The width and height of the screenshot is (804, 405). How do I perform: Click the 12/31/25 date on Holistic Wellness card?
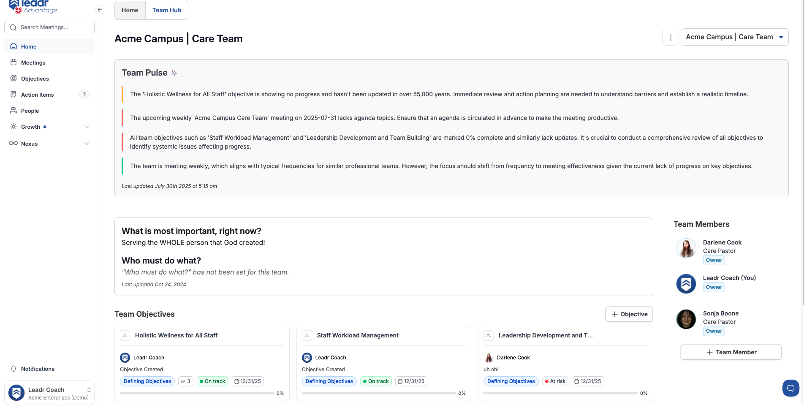pos(248,381)
